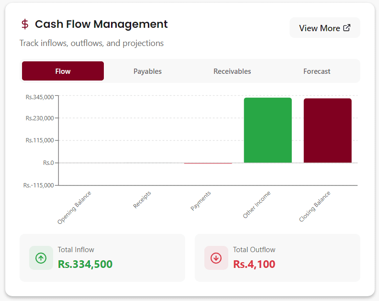Open the Payables tab
Screen dimensions: 379x301
pos(147,71)
